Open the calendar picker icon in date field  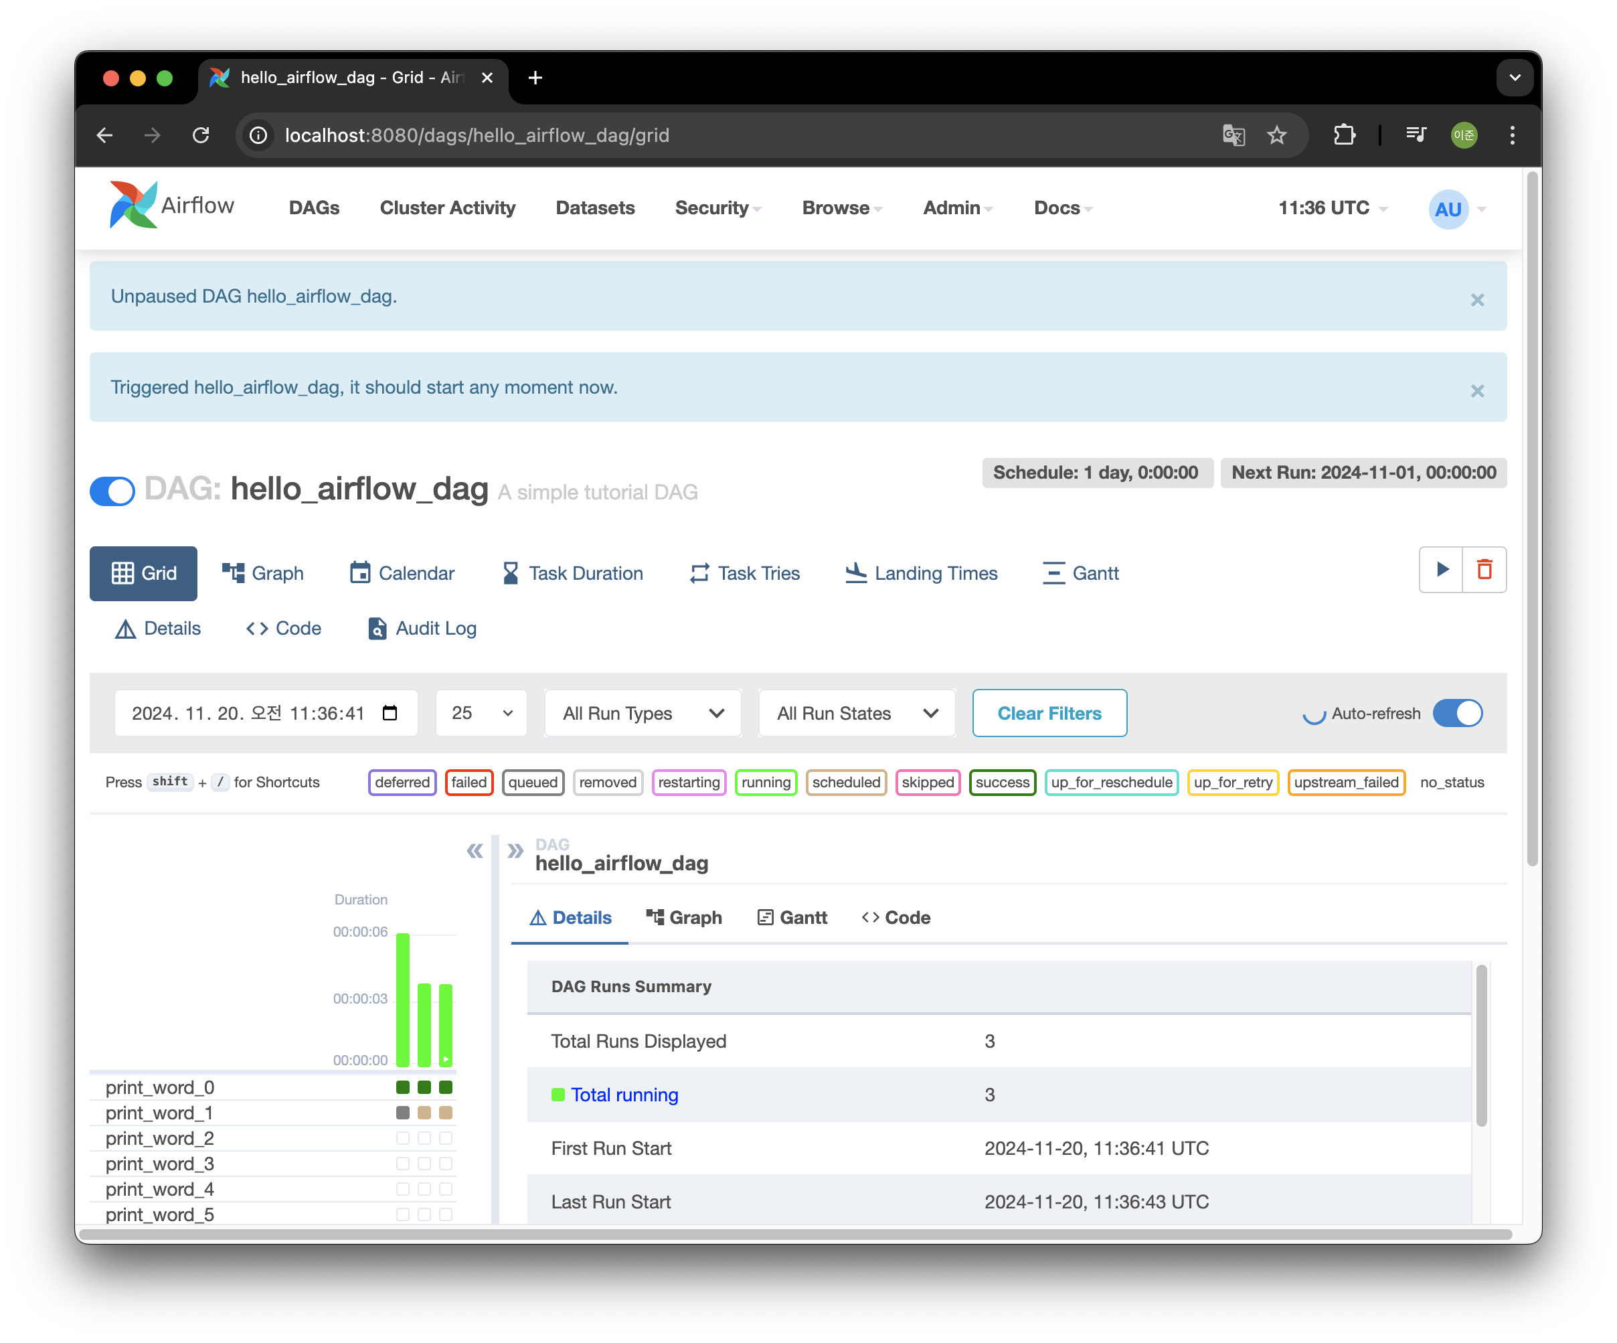(x=390, y=713)
